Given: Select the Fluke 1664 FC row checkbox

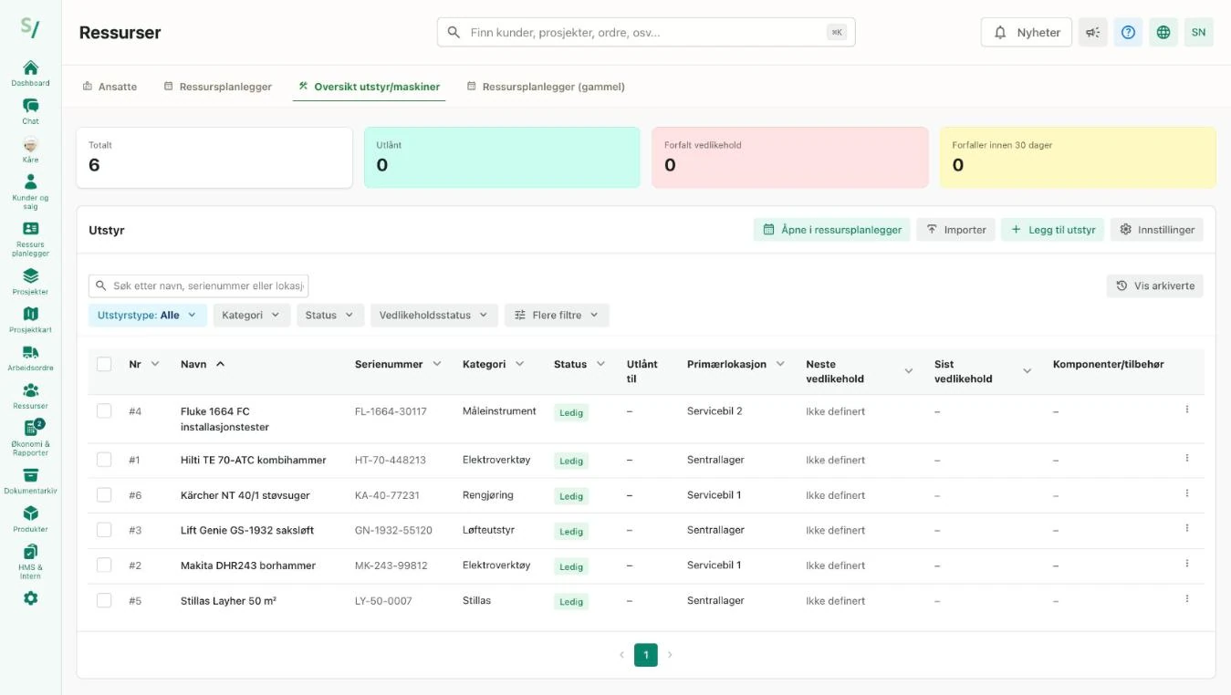Looking at the screenshot, I should (104, 411).
